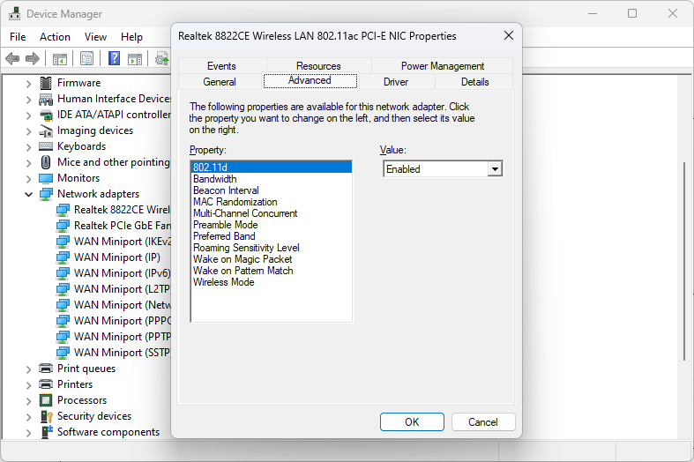Viewport: 694px width, 462px height.
Task: Click the Keyboards device category icon
Action: click(46, 146)
